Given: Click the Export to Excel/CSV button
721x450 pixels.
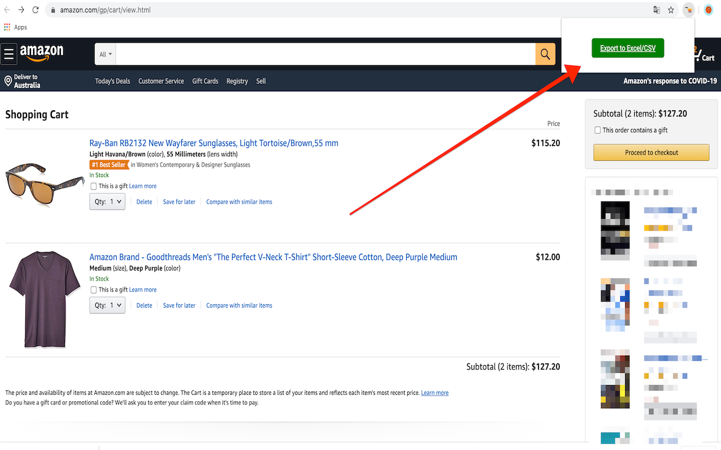Looking at the screenshot, I should 628,48.
